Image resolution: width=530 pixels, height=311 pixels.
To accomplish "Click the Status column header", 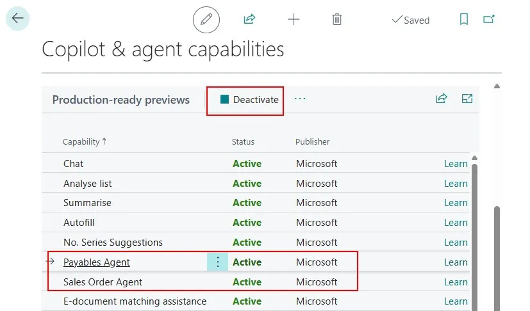I will (243, 142).
